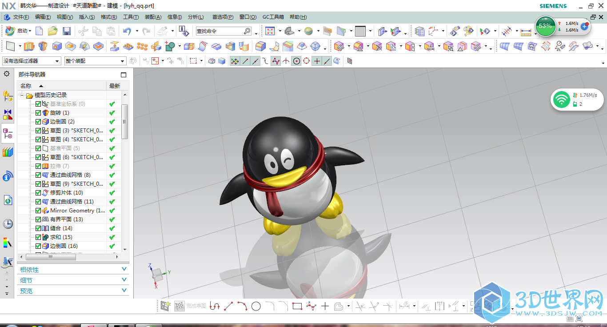Screen dimensions: 607x327
Task: Open the 没有选择过滤器 filter dropdown
Action: [x=32, y=61]
